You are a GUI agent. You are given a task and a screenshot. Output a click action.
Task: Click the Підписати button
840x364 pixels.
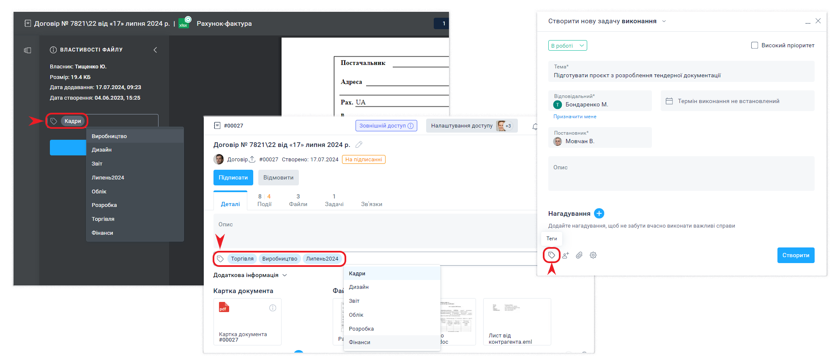pyautogui.click(x=233, y=177)
